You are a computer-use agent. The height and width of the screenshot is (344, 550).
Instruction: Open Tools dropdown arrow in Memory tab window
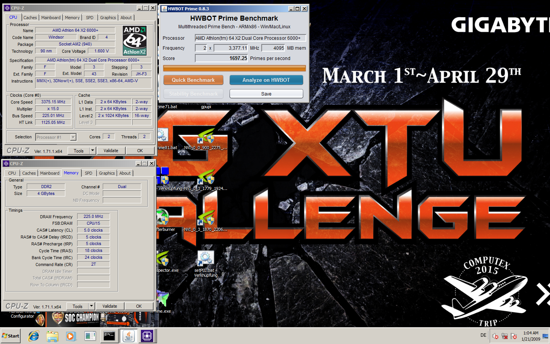tap(91, 306)
